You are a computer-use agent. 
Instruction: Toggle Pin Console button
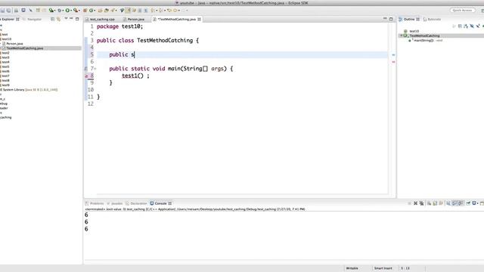tap(468, 203)
